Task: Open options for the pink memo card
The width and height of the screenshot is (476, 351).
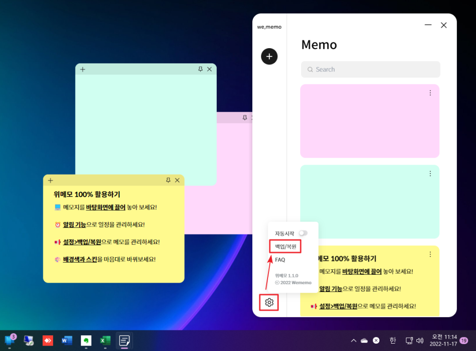Action: coord(430,93)
